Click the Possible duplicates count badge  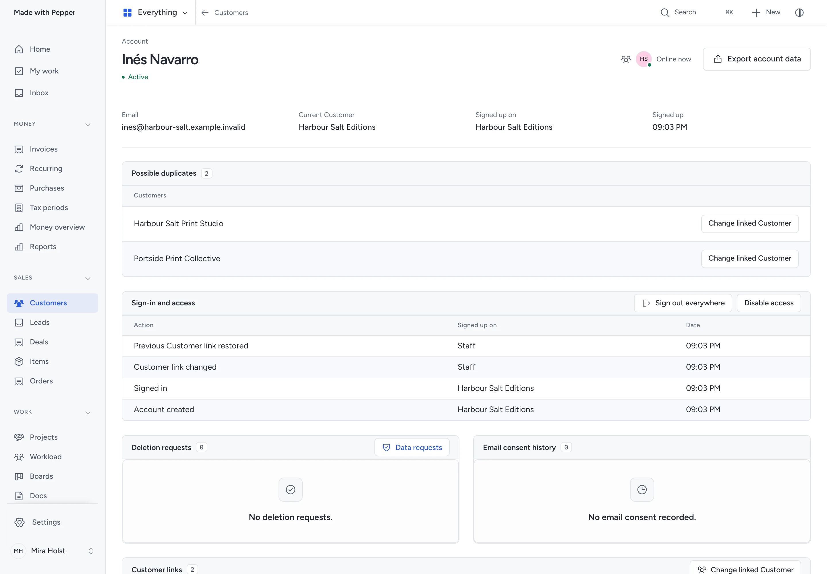pos(206,173)
